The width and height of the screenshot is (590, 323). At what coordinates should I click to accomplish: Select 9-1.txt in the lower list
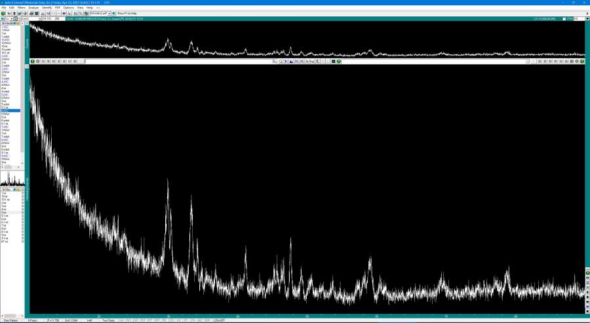[5, 238]
